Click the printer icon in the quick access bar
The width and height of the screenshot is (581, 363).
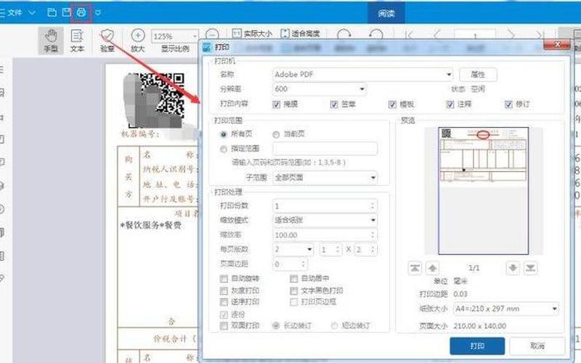[x=81, y=12]
